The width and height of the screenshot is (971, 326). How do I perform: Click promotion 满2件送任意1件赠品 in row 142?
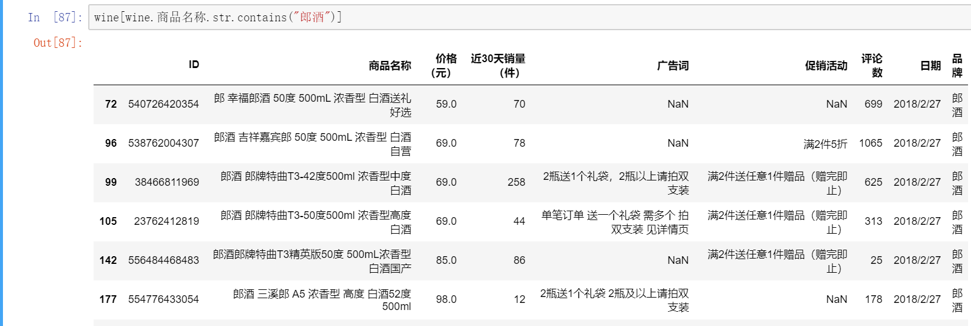777,262
